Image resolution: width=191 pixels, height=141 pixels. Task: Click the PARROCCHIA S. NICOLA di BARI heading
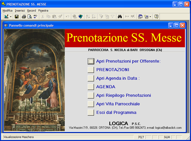tap(125, 50)
